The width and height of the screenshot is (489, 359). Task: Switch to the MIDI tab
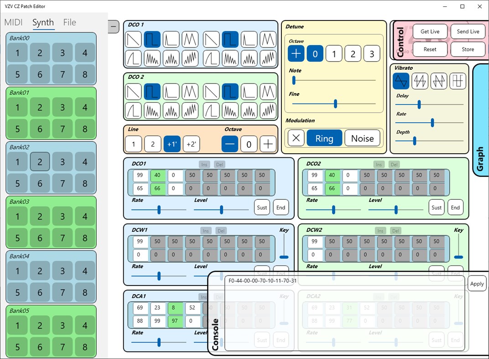point(13,22)
